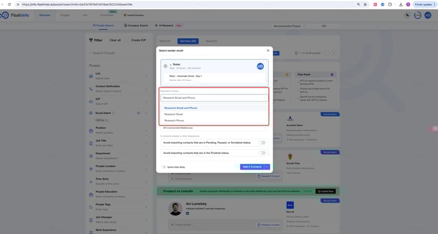Click the Job Title filter icon

point(91,143)
